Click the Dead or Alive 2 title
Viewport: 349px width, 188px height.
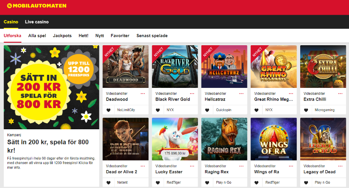122,172
